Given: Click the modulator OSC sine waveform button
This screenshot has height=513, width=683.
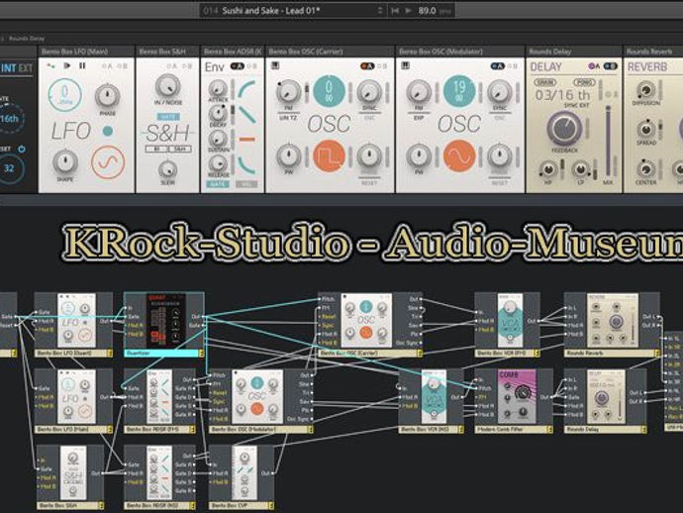Looking at the screenshot, I should (459, 155).
